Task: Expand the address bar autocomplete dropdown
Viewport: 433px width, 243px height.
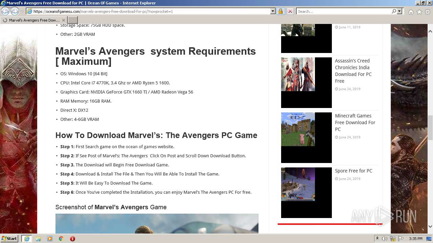Action: coord(273,11)
